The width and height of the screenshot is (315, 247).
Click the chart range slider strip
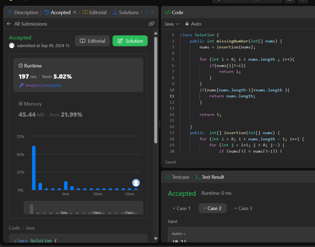point(84,208)
